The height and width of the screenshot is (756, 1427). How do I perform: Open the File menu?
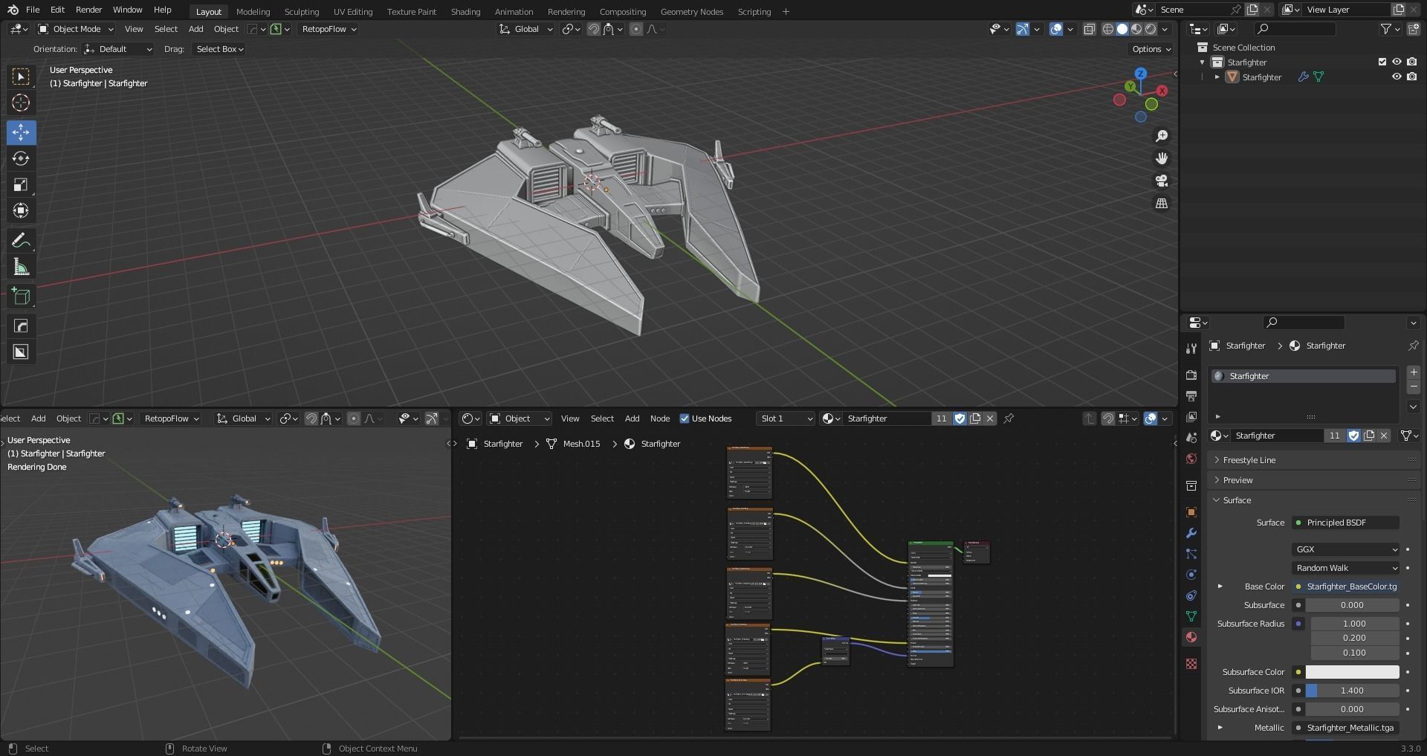click(33, 10)
